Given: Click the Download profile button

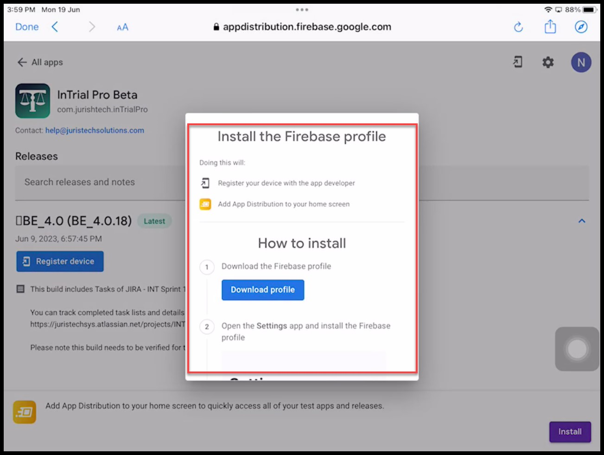Looking at the screenshot, I should point(262,290).
